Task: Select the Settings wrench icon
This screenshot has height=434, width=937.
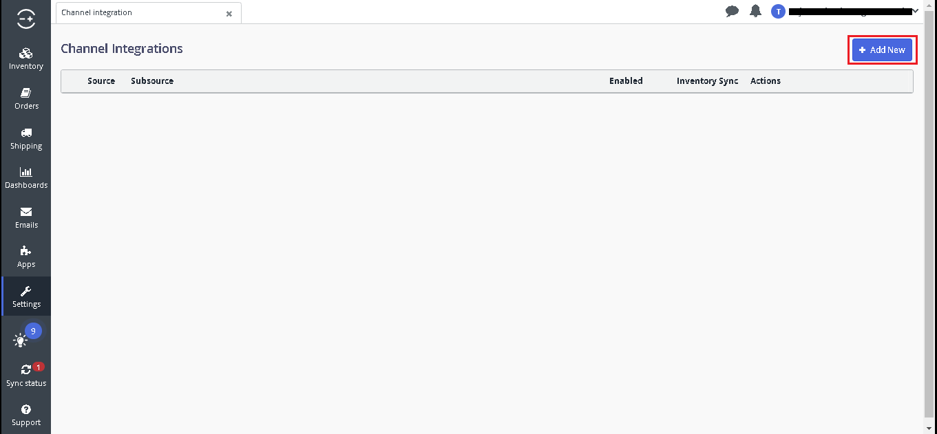Action: 26,292
